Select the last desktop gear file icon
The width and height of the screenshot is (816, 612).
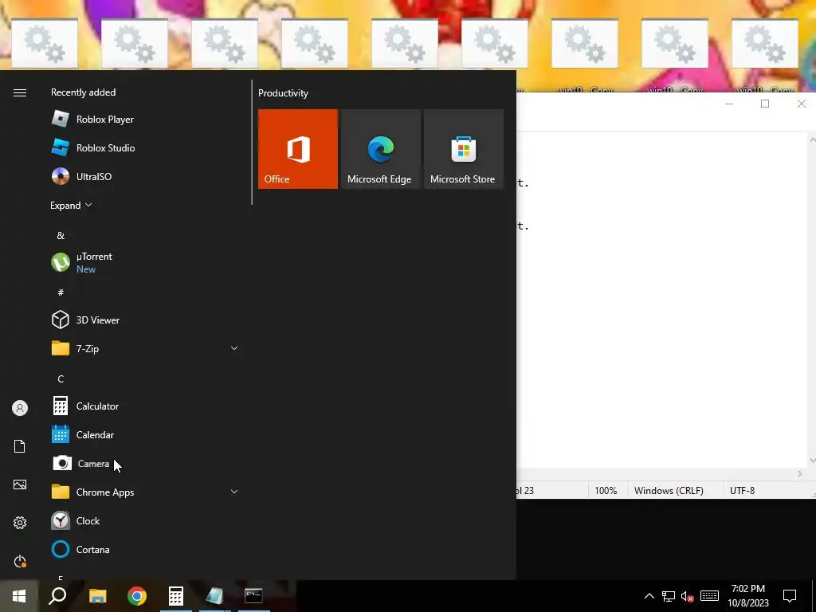(764, 44)
